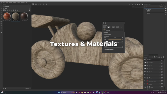Select the Wood American Cherry material thumbnail
Image resolution: width=167 pixels, height=94 pixels.
(x=7, y=17)
